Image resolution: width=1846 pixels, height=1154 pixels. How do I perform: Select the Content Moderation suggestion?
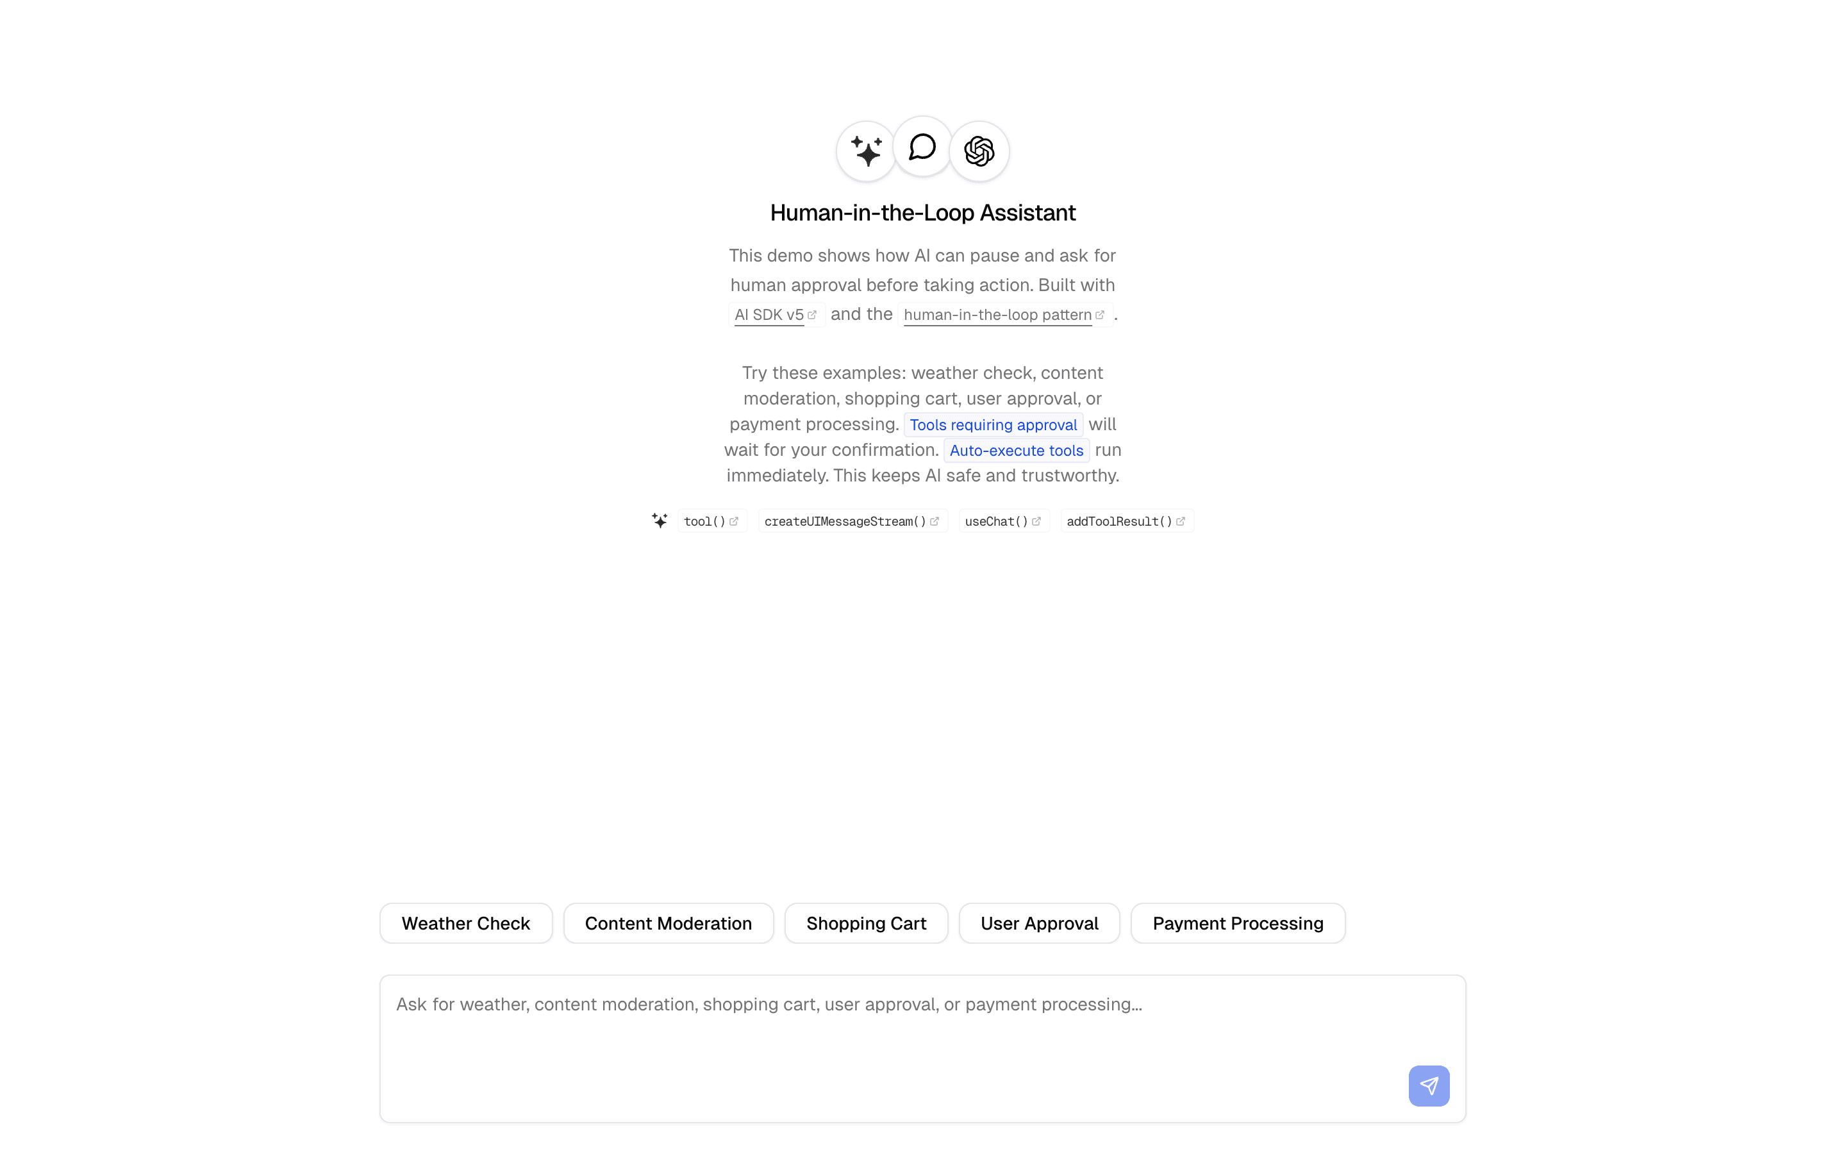(669, 923)
